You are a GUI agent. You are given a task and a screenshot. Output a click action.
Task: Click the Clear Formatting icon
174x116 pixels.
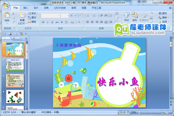click(x=81, y=15)
